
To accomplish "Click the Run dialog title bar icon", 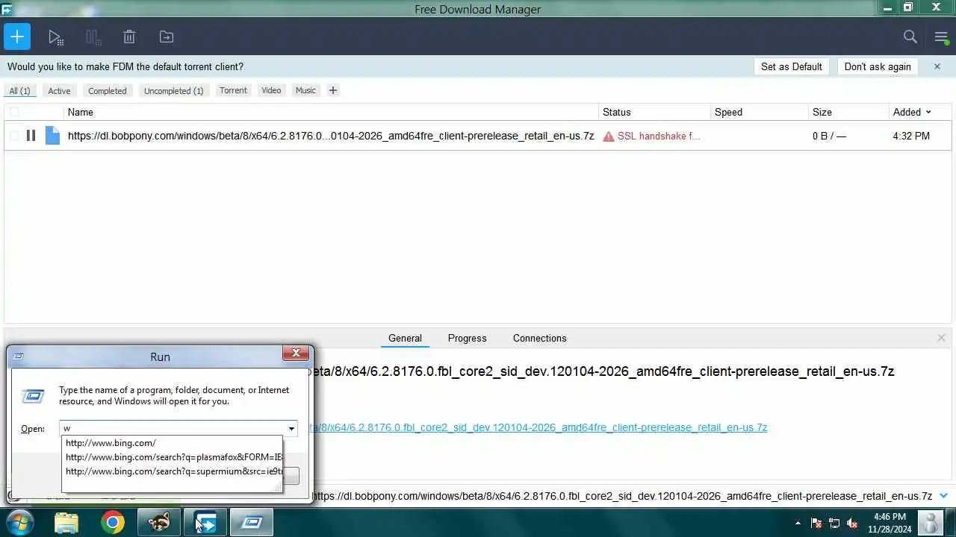I will [x=19, y=357].
